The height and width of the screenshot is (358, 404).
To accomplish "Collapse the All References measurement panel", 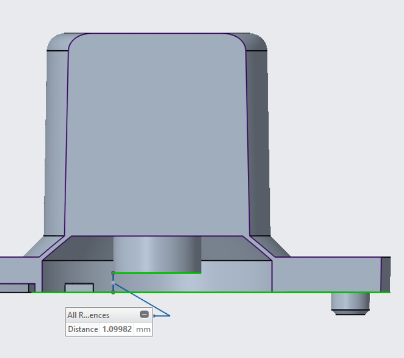I will pyautogui.click(x=144, y=315).
